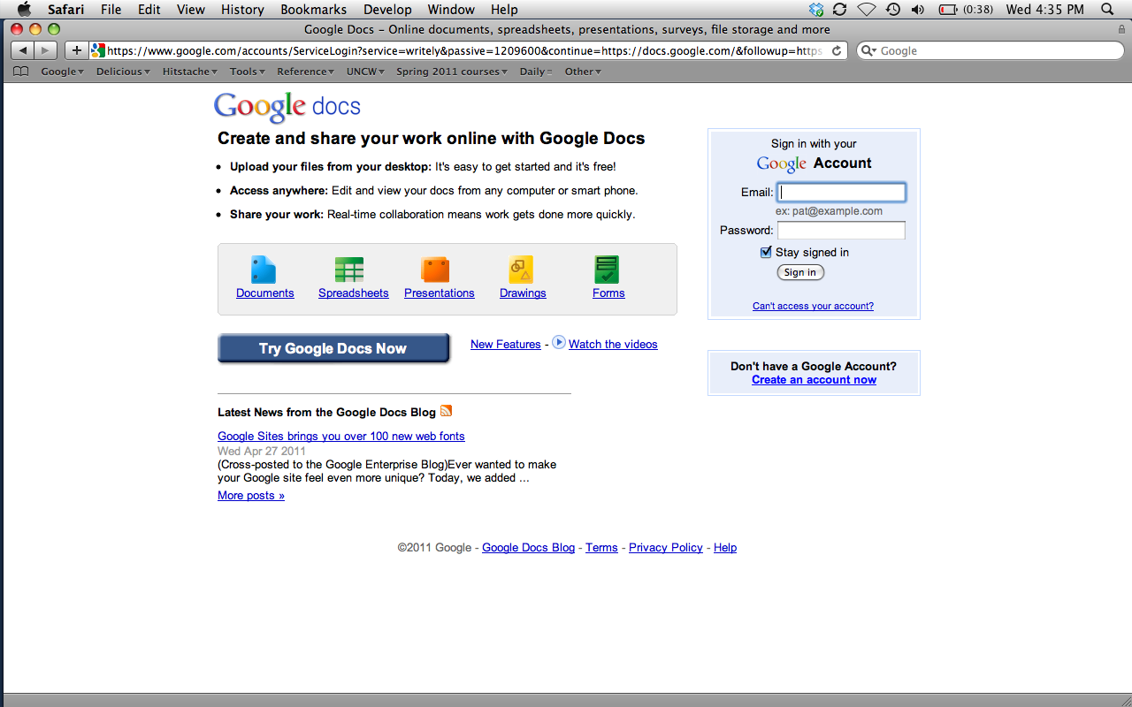The height and width of the screenshot is (707, 1132).
Task: Click the Google docs logo
Action: tap(287, 108)
